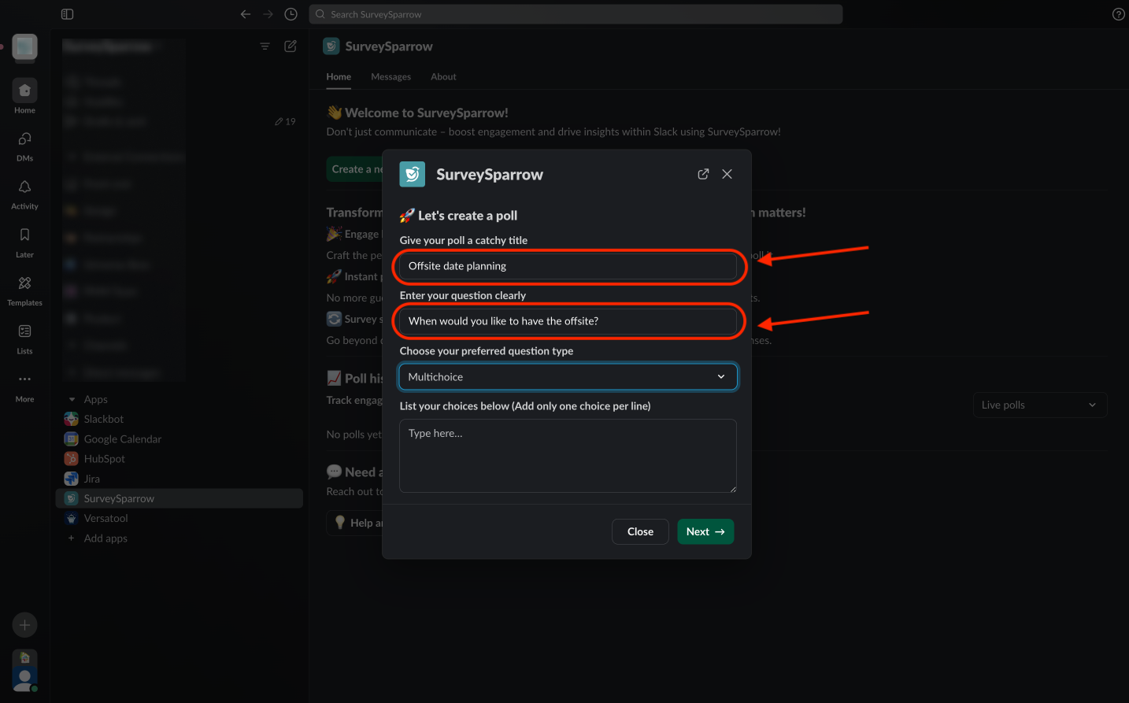
Task: Select Google Calendar app in sidebar
Action: (x=122, y=439)
